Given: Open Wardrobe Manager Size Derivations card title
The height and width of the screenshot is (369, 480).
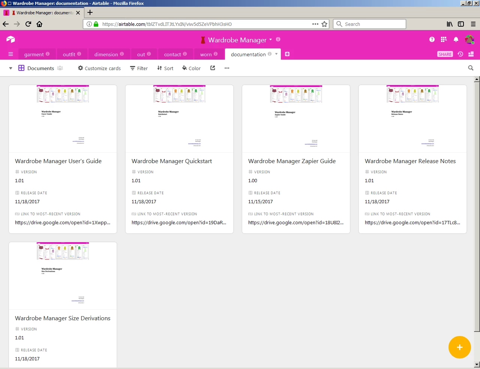Looking at the screenshot, I should tap(63, 318).
